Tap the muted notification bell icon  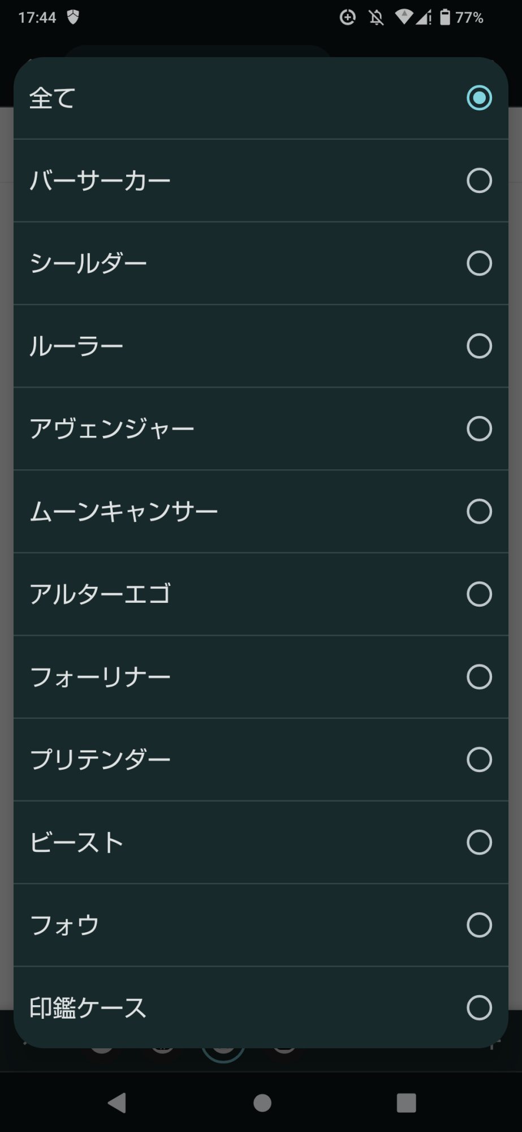coord(376,18)
